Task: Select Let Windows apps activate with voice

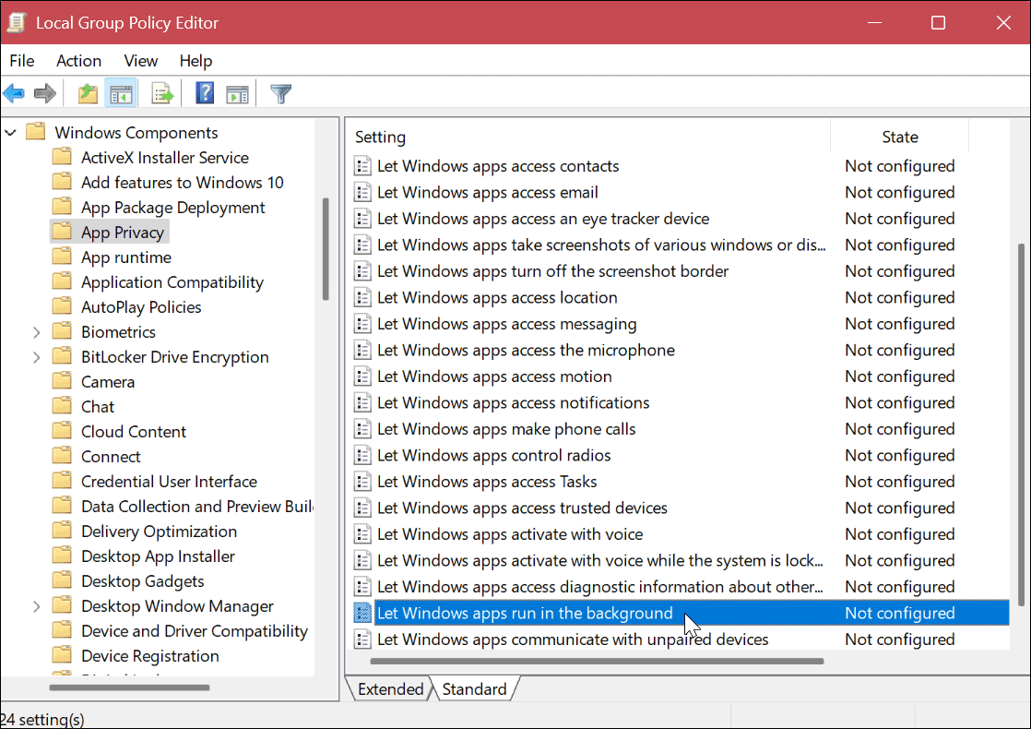Action: point(510,534)
